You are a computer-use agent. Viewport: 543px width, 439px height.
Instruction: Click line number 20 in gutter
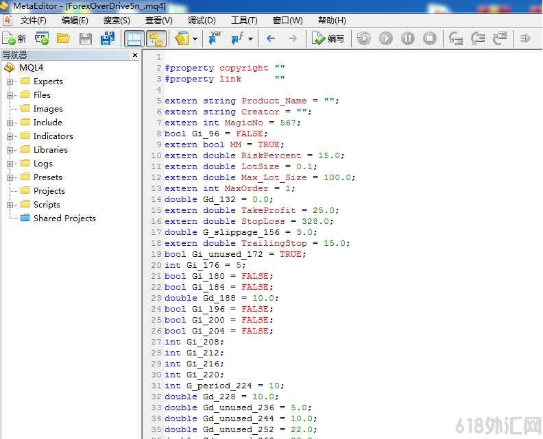156,265
